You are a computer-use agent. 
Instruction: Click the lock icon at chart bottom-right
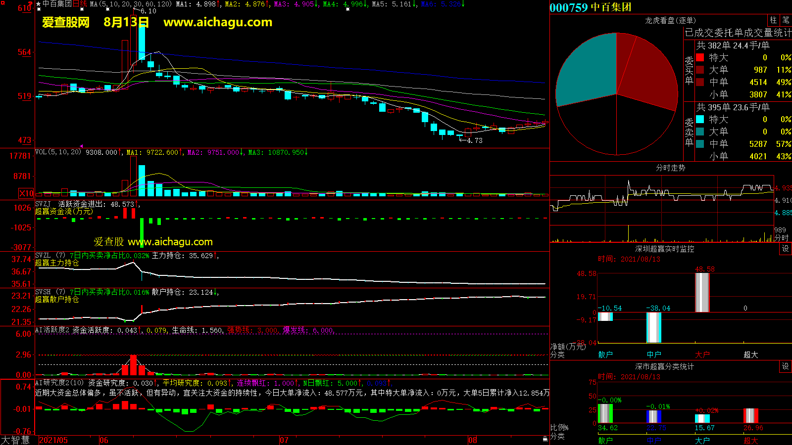pos(545,439)
